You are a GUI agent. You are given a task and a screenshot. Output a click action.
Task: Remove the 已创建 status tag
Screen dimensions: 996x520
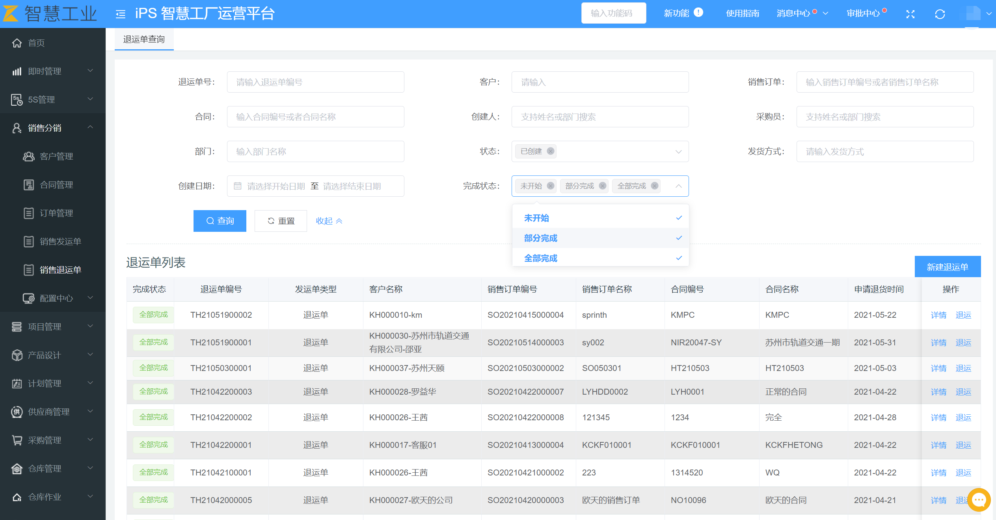(551, 151)
